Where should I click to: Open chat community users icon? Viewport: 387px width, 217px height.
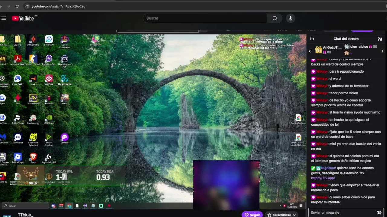[x=380, y=39]
